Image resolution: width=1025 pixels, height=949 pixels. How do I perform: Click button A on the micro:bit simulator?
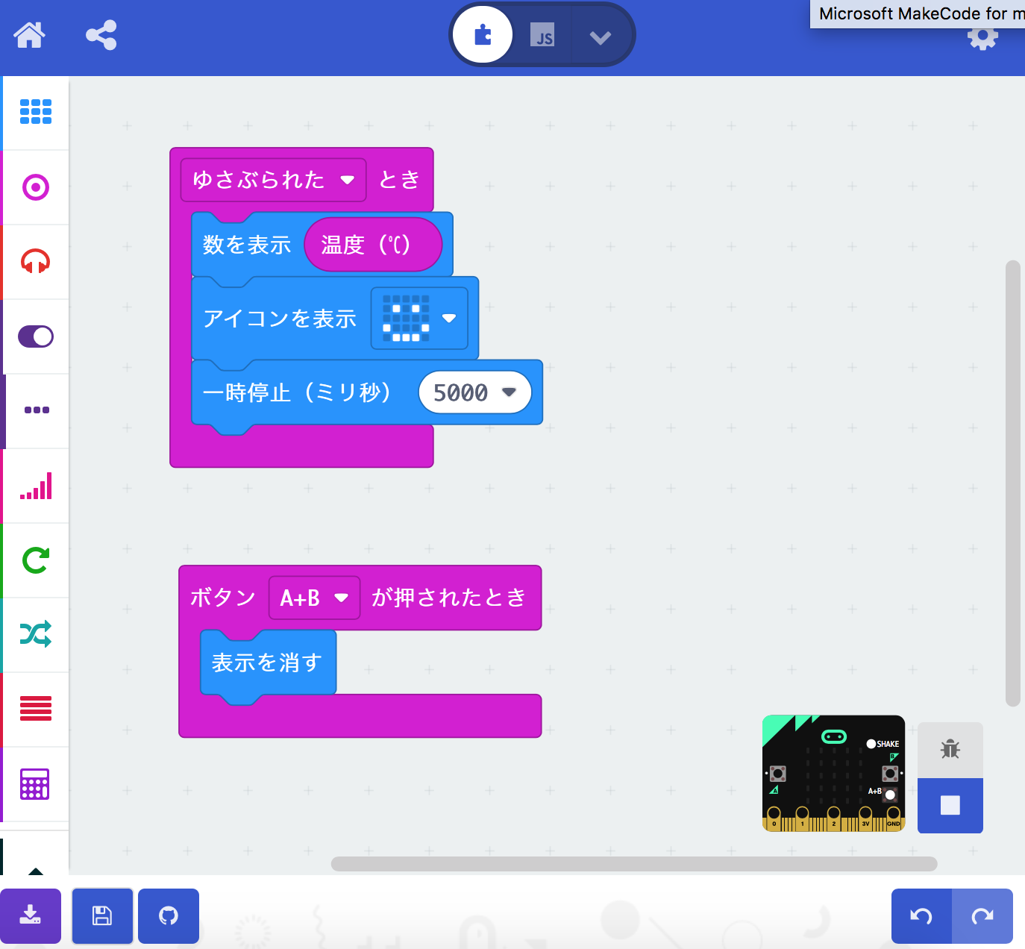coord(777,774)
